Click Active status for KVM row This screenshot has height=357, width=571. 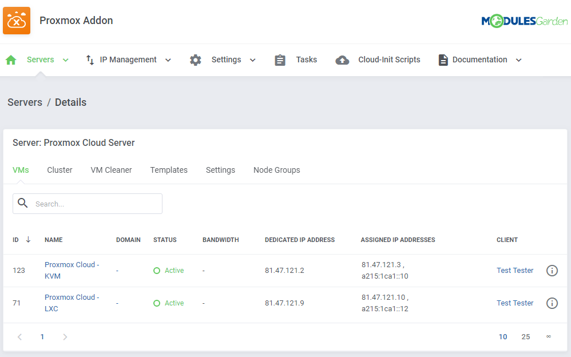tap(169, 271)
